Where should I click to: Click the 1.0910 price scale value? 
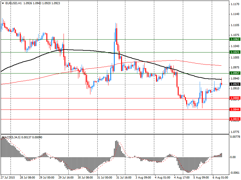[235, 88]
